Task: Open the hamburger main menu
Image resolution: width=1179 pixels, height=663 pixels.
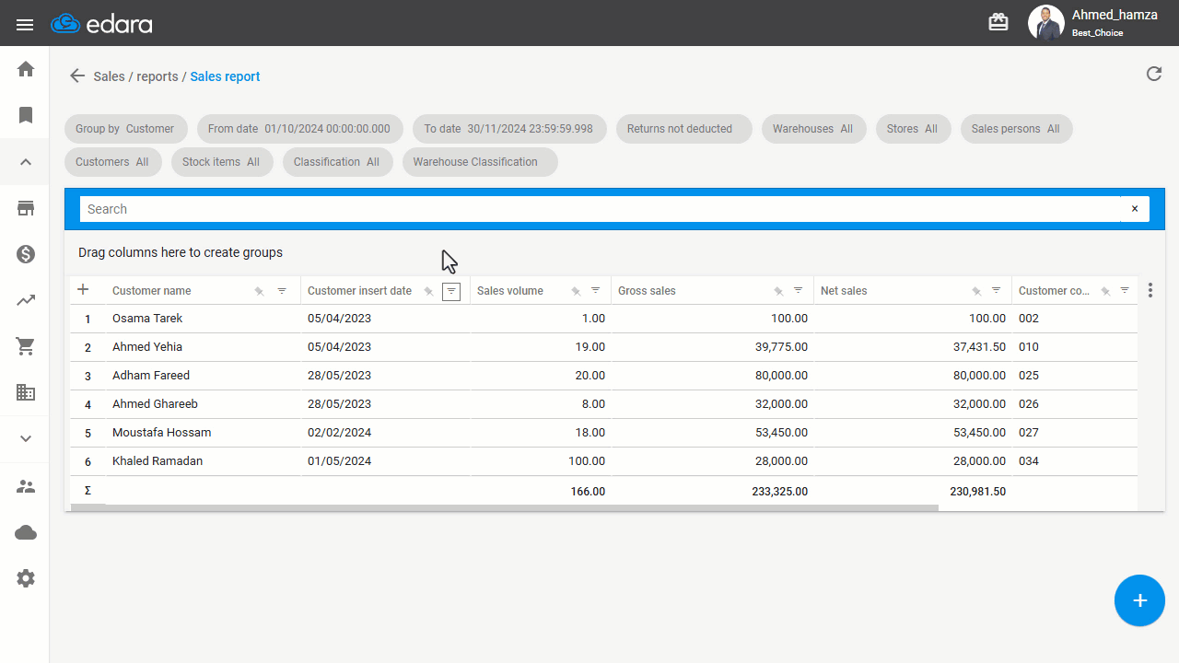Action: (25, 24)
